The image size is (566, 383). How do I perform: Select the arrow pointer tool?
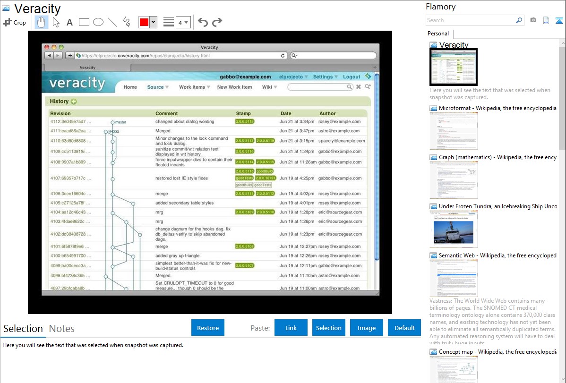(56, 22)
